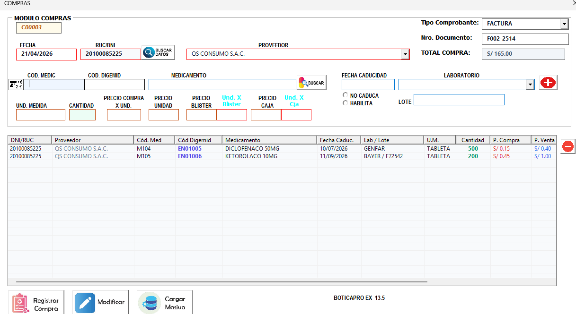This screenshot has width=576, height=314.
Task: Click the Registrar Compra button
Action: [x=35, y=303]
